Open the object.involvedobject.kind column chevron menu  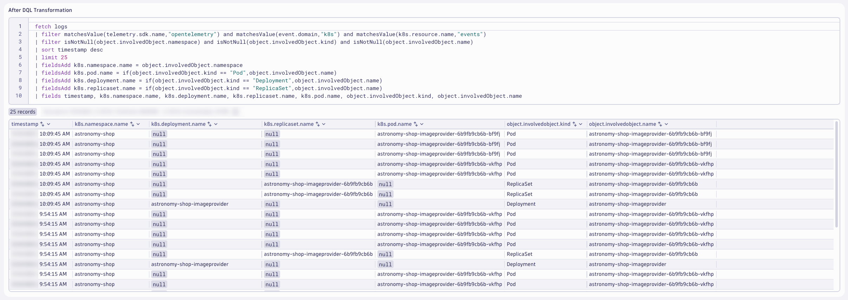coord(581,124)
